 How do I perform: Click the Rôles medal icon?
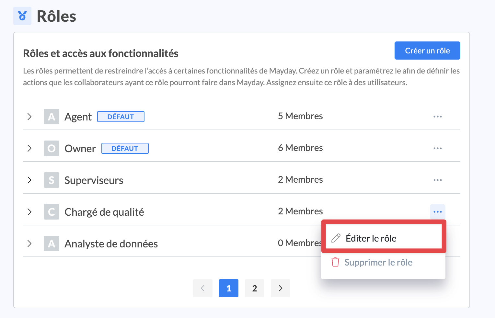point(22,16)
